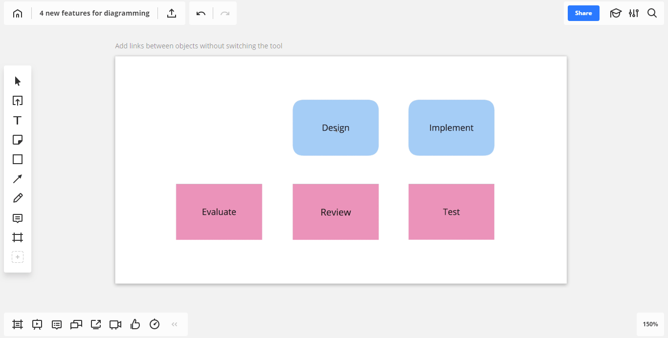Select the blue Design shape
668x338 pixels.
pyautogui.click(x=335, y=128)
